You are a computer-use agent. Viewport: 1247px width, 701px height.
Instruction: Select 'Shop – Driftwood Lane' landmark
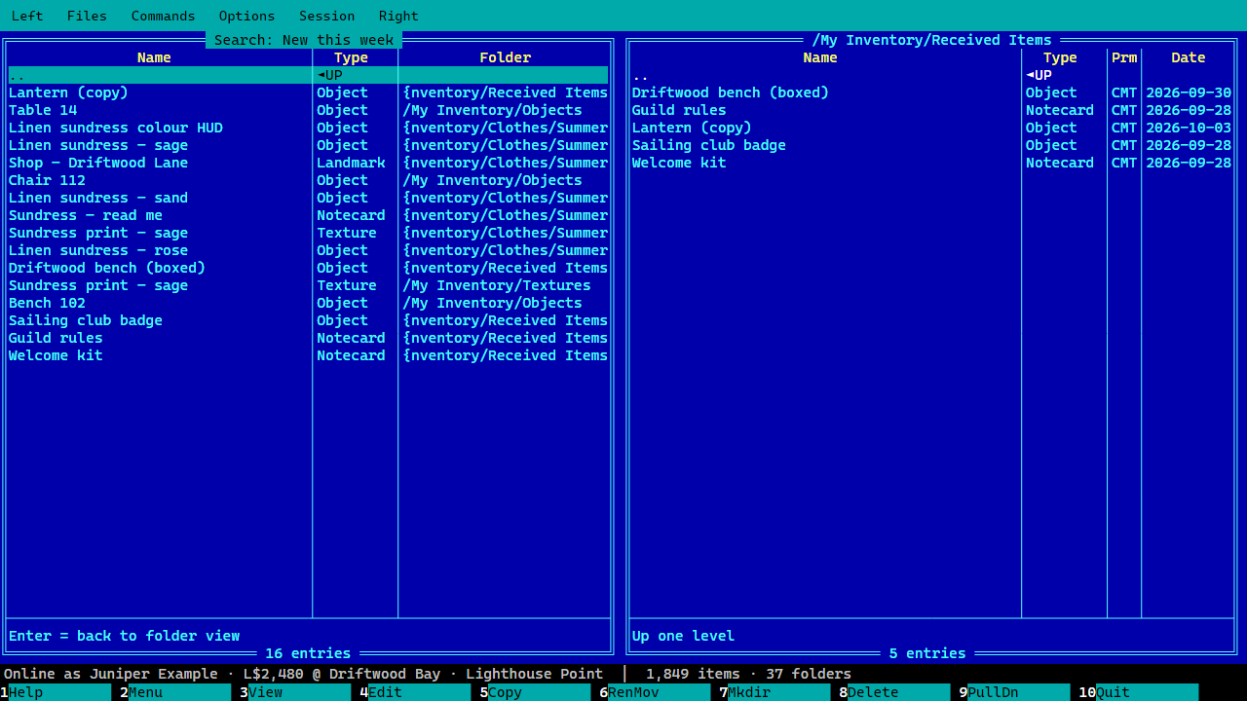pos(308,163)
